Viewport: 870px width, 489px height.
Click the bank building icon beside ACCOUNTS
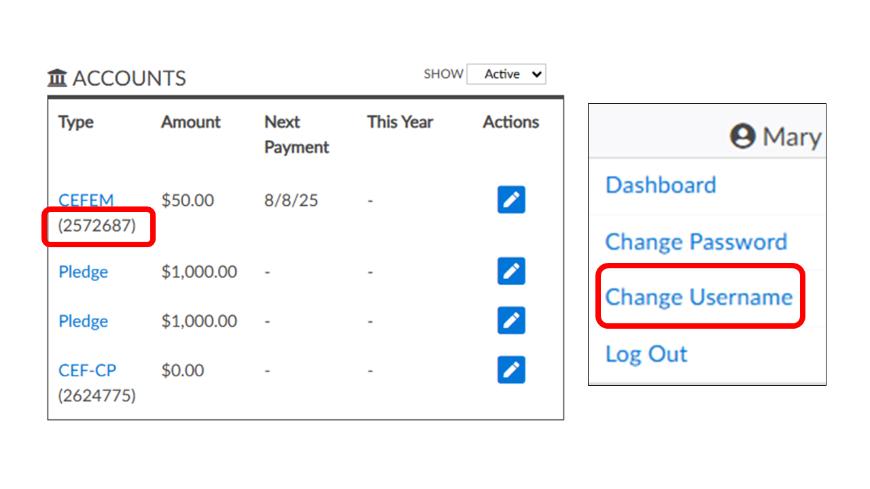tap(57, 79)
